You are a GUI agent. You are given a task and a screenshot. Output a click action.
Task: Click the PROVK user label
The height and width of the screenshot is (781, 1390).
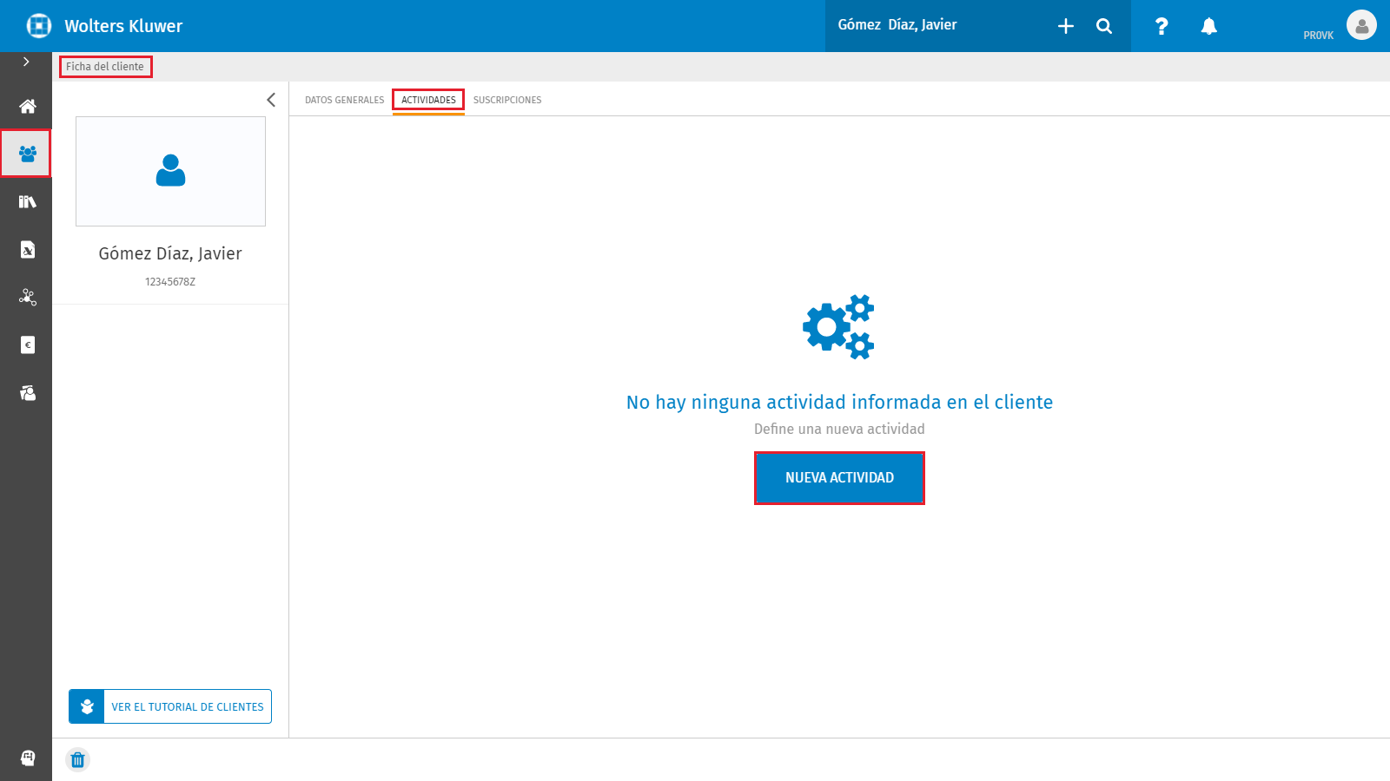(1318, 36)
